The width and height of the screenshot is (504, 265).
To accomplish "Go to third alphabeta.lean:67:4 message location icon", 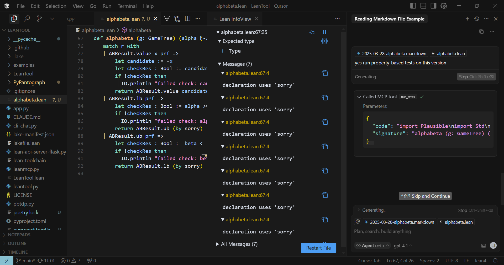I will click(x=325, y=122).
